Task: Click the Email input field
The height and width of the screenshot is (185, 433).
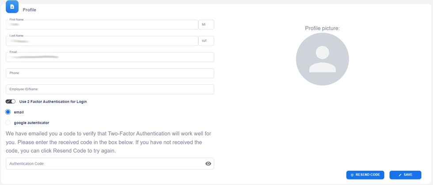Action: tap(110, 57)
